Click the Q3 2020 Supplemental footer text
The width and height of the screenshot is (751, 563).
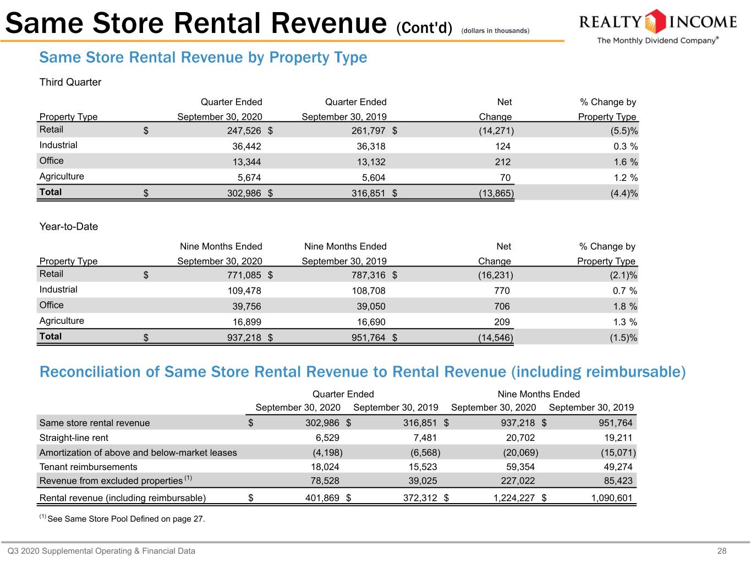click(101, 551)
